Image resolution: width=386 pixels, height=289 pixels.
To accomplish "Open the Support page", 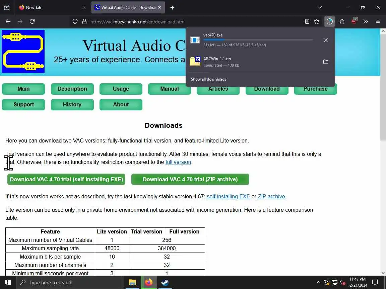I will [x=23, y=104].
